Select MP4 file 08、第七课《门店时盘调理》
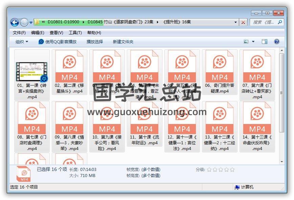 (32, 127)
